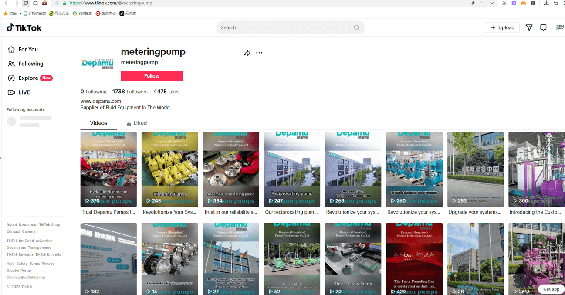
Task: Click the undo restore-tab arrow icon
Action: click(x=556, y=3)
